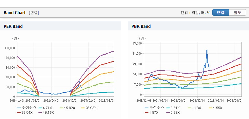This screenshot has height=119, width=249.
Task: Click the [연결] label beside Band Chart
Action: [x=34, y=13]
